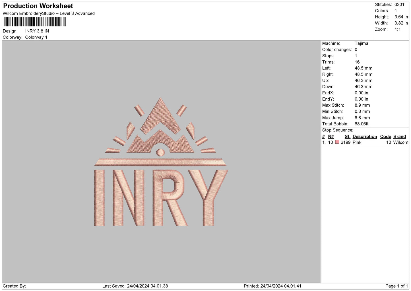The image size is (411, 291).
Task: Click the Color changes value 0
Action: pos(356,50)
